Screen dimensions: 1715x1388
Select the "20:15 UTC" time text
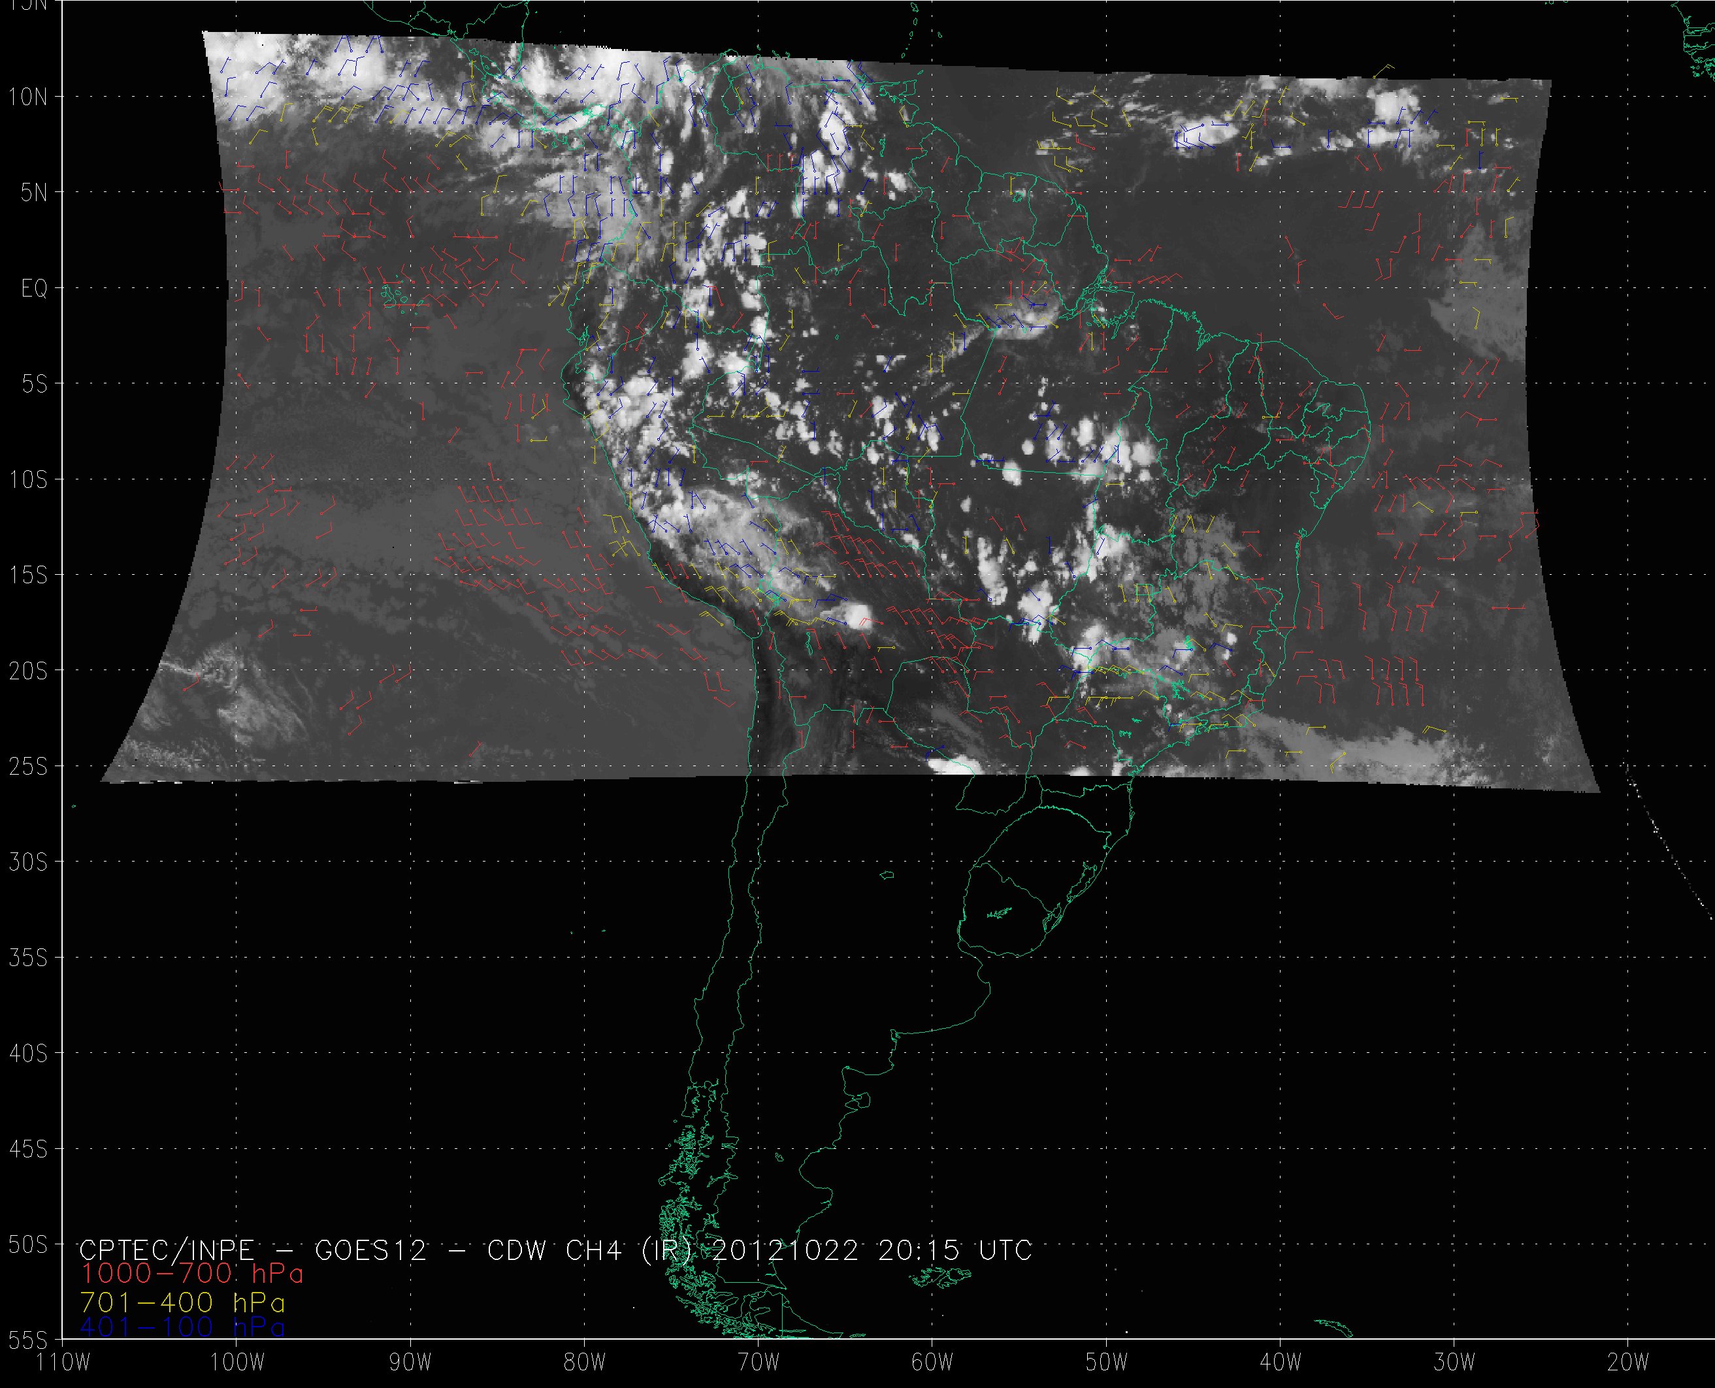click(x=955, y=1250)
